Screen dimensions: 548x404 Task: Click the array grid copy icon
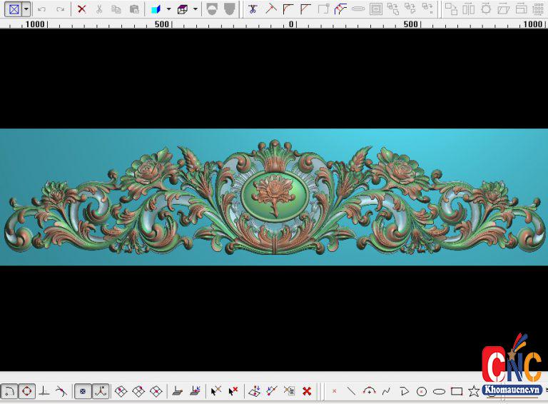tap(538, 9)
